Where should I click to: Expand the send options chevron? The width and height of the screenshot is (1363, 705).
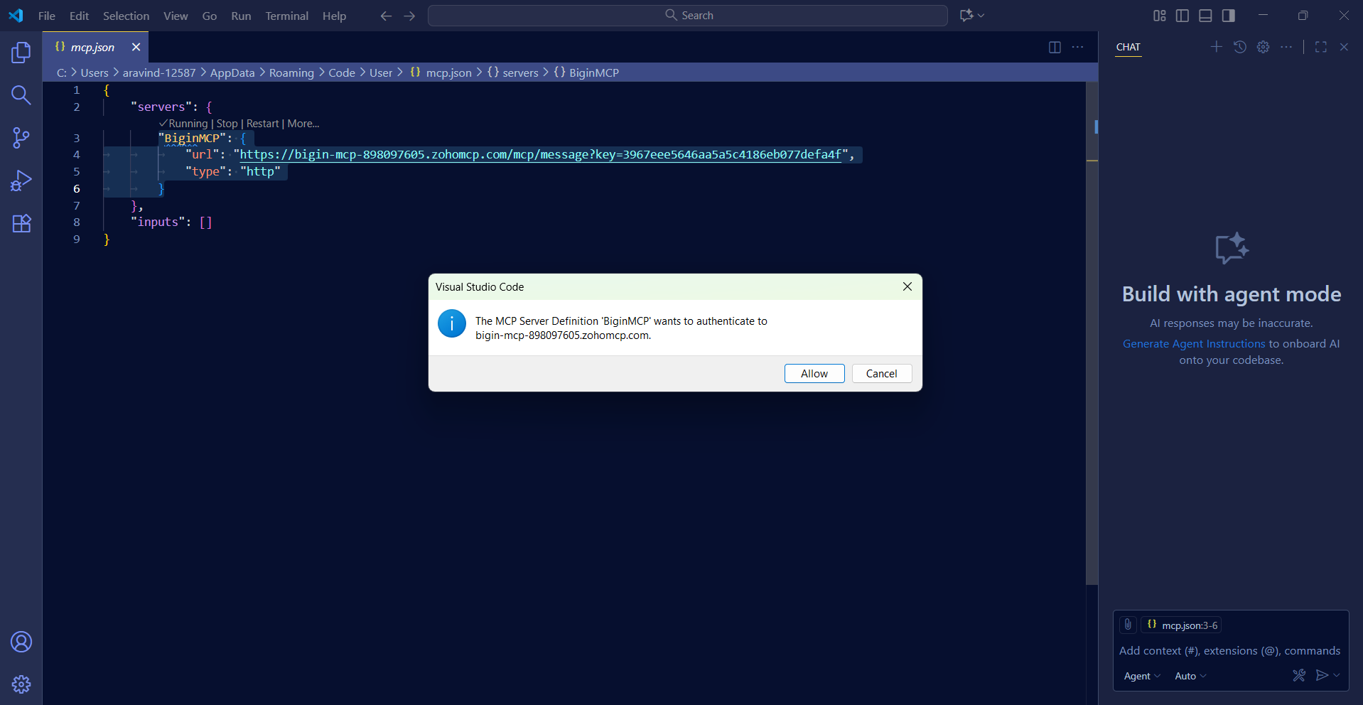tap(1337, 675)
